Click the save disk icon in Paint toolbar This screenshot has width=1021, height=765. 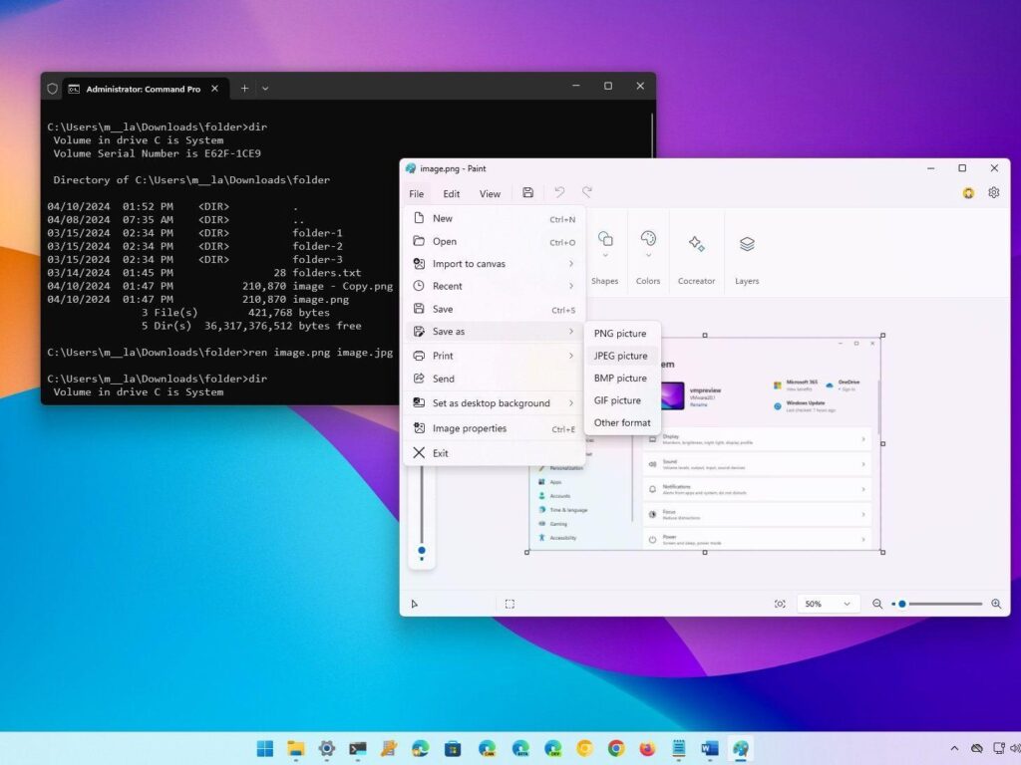point(528,192)
